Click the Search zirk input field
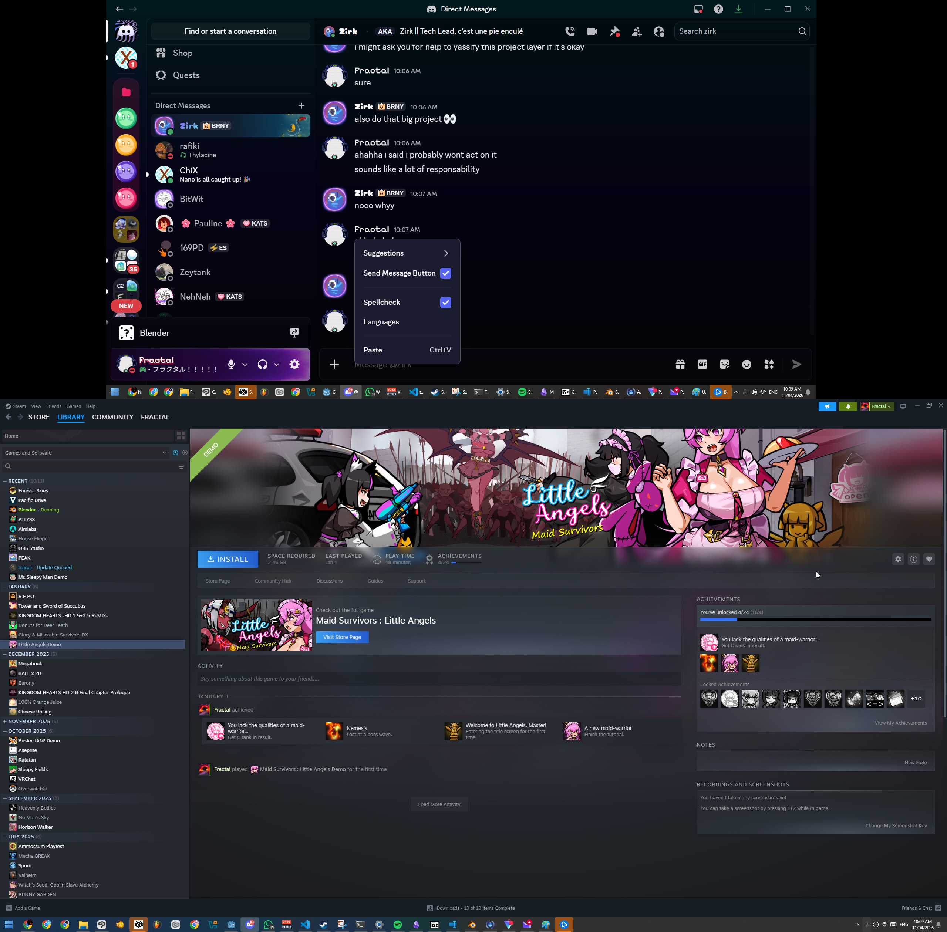The height and width of the screenshot is (932, 947). point(735,31)
